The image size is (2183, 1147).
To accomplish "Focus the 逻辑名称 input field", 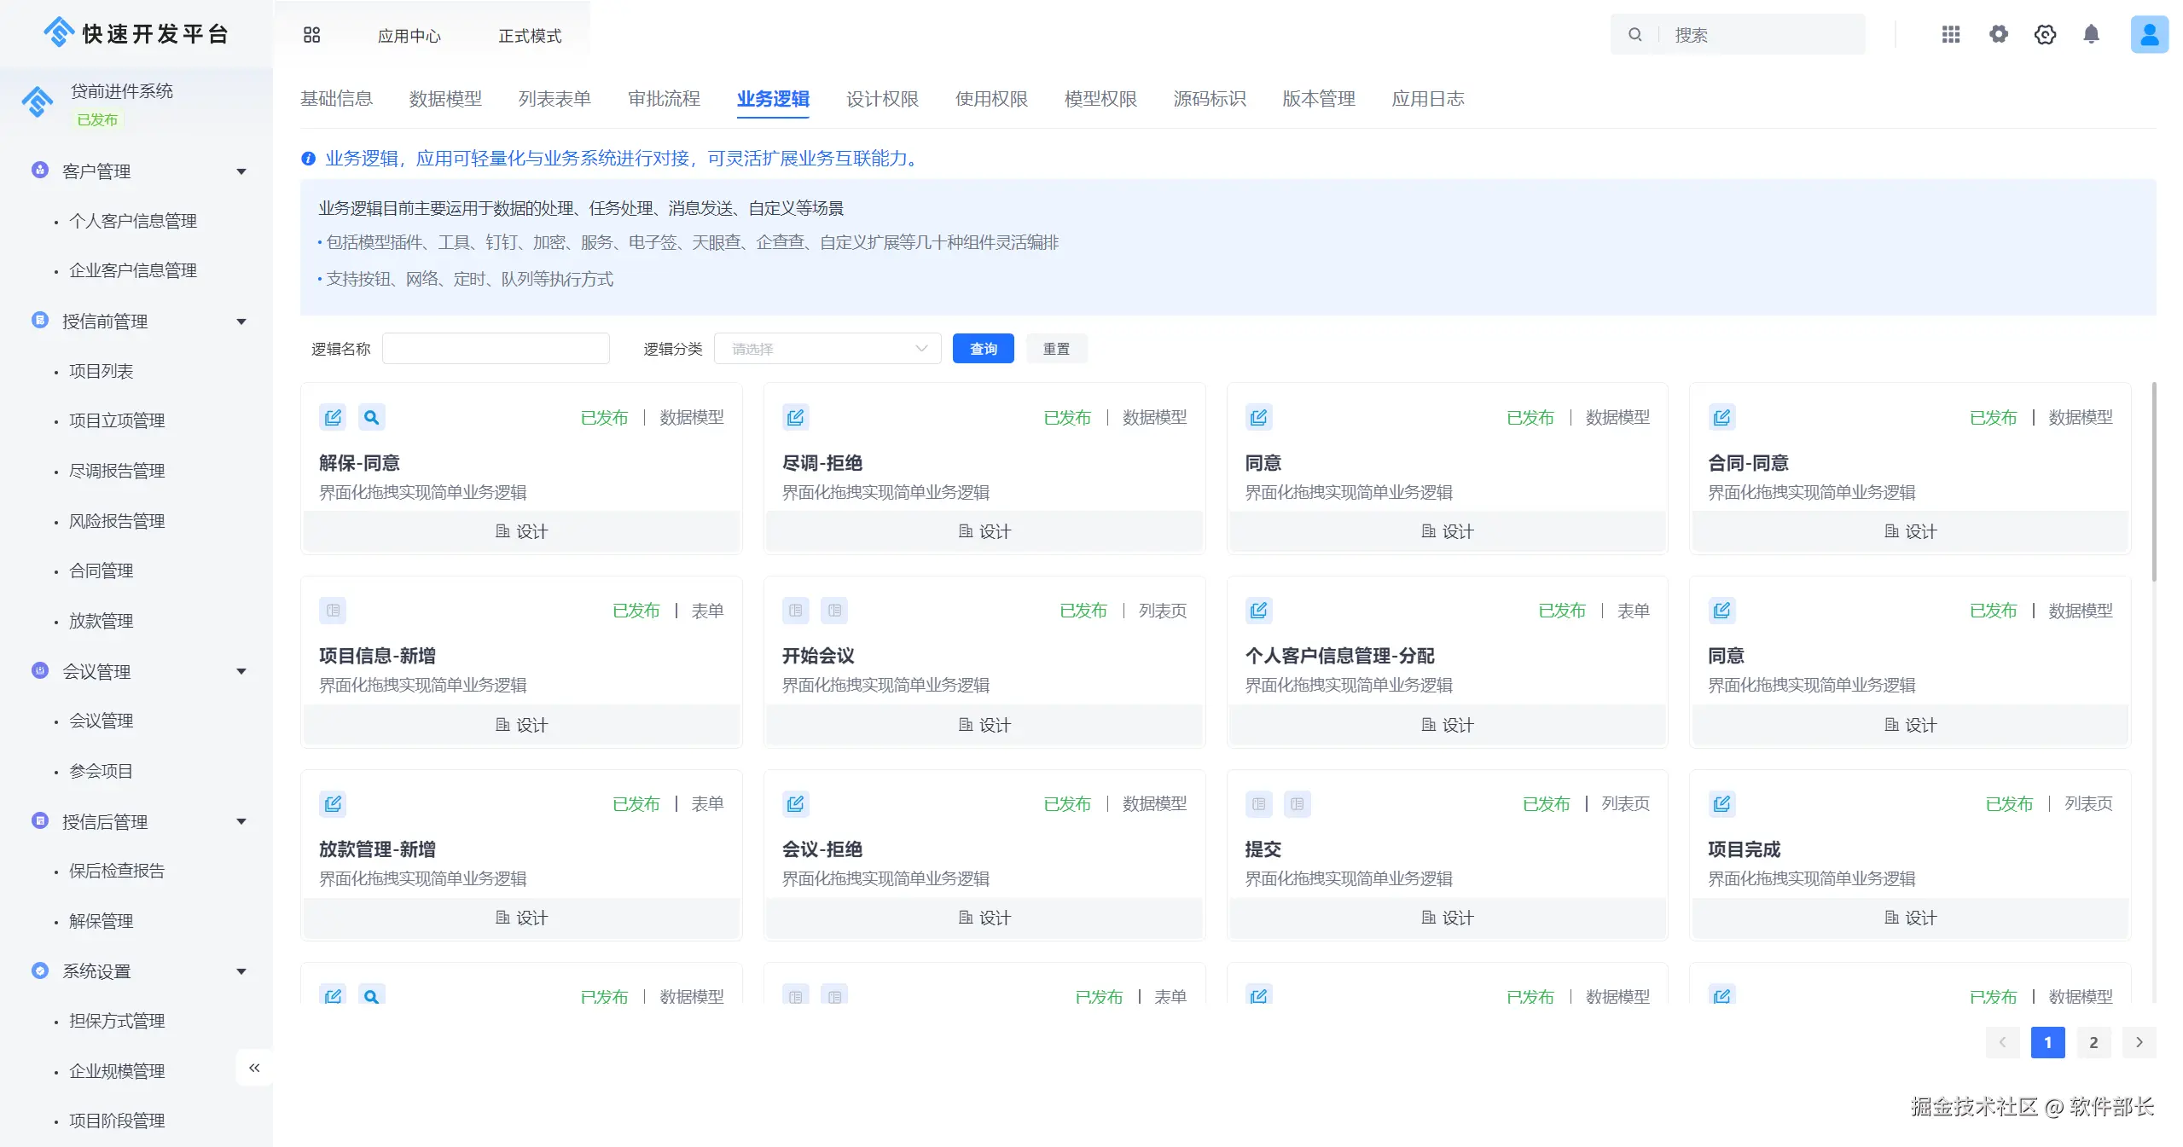I will click(x=496, y=349).
